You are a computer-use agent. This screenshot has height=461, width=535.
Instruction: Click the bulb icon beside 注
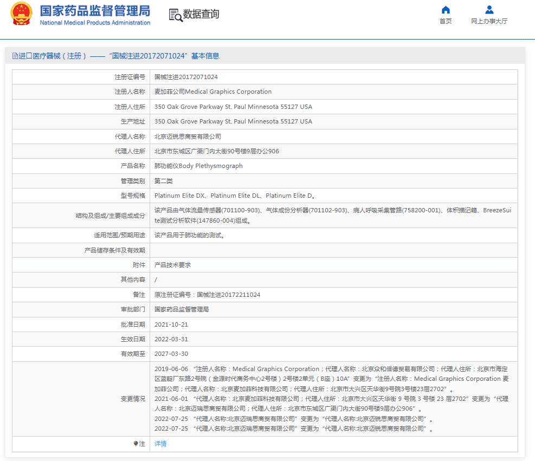(x=136, y=444)
